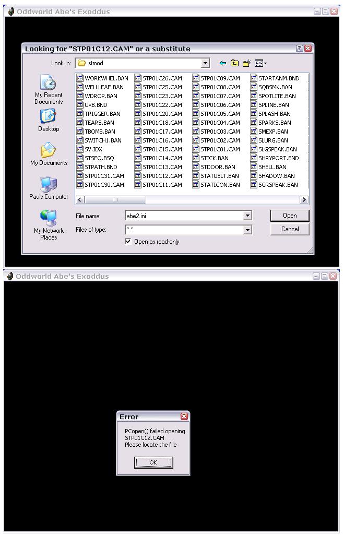This screenshot has width=344, height=536.
Task: Jump to Desktop in places bar
Action: [49, 121]
